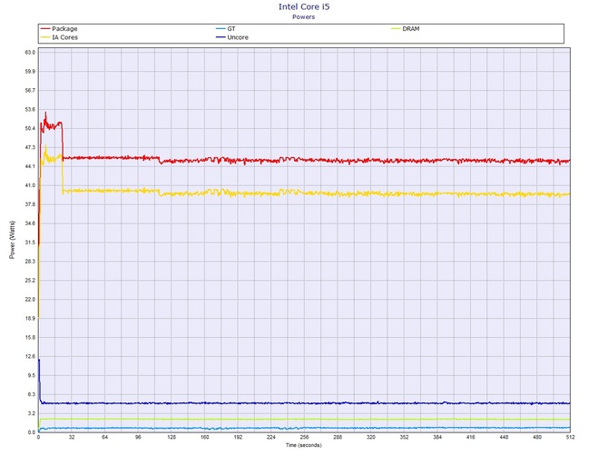
Task: Click the 256 seconds x-axis tick
Action: pyautogui.click(x=304, y=437)
